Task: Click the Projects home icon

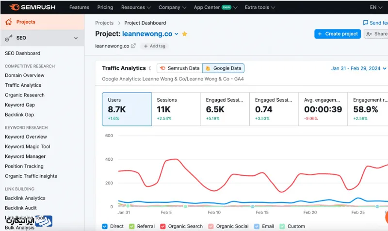Action: pos(9,22)
